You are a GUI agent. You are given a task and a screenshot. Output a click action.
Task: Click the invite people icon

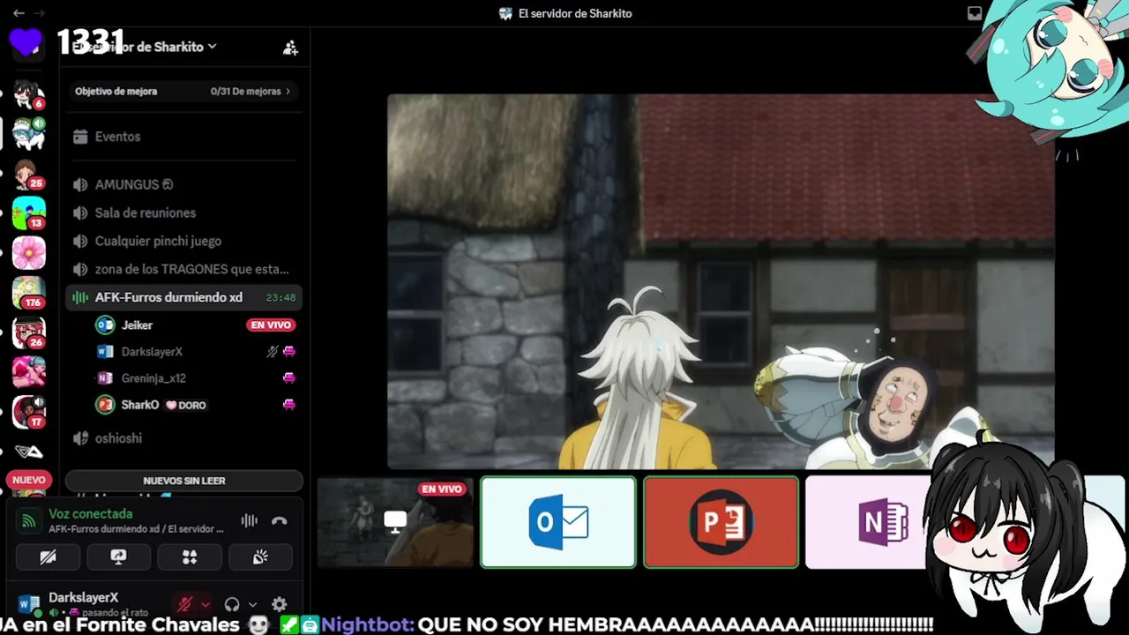click(290, 48)
